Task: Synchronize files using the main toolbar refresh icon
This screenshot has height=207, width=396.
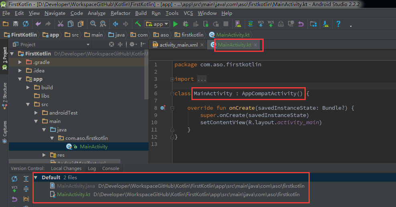Action: 26,24
